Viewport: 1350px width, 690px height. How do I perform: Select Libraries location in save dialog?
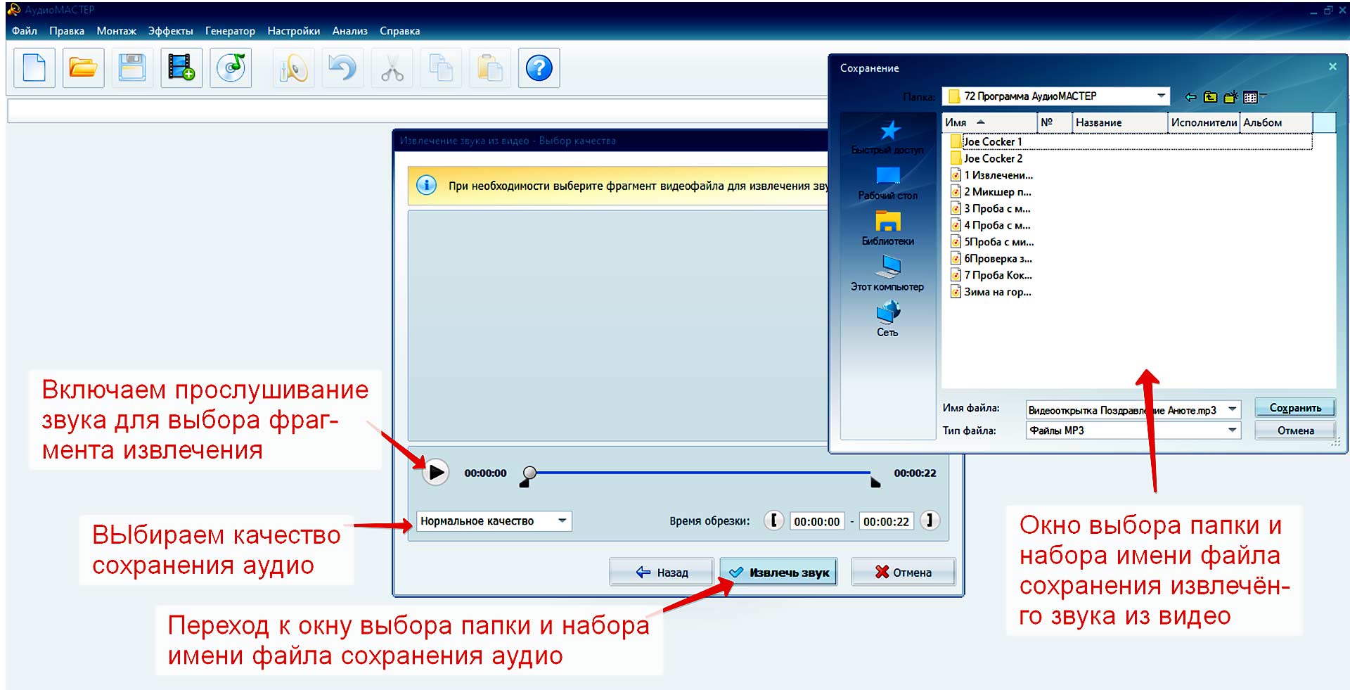[888, 229]
